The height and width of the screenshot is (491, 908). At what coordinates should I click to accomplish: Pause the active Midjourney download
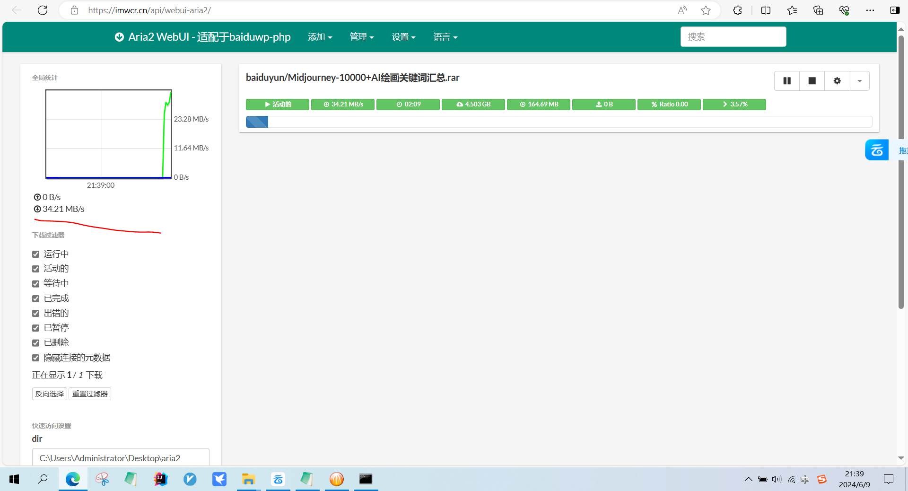786,81
